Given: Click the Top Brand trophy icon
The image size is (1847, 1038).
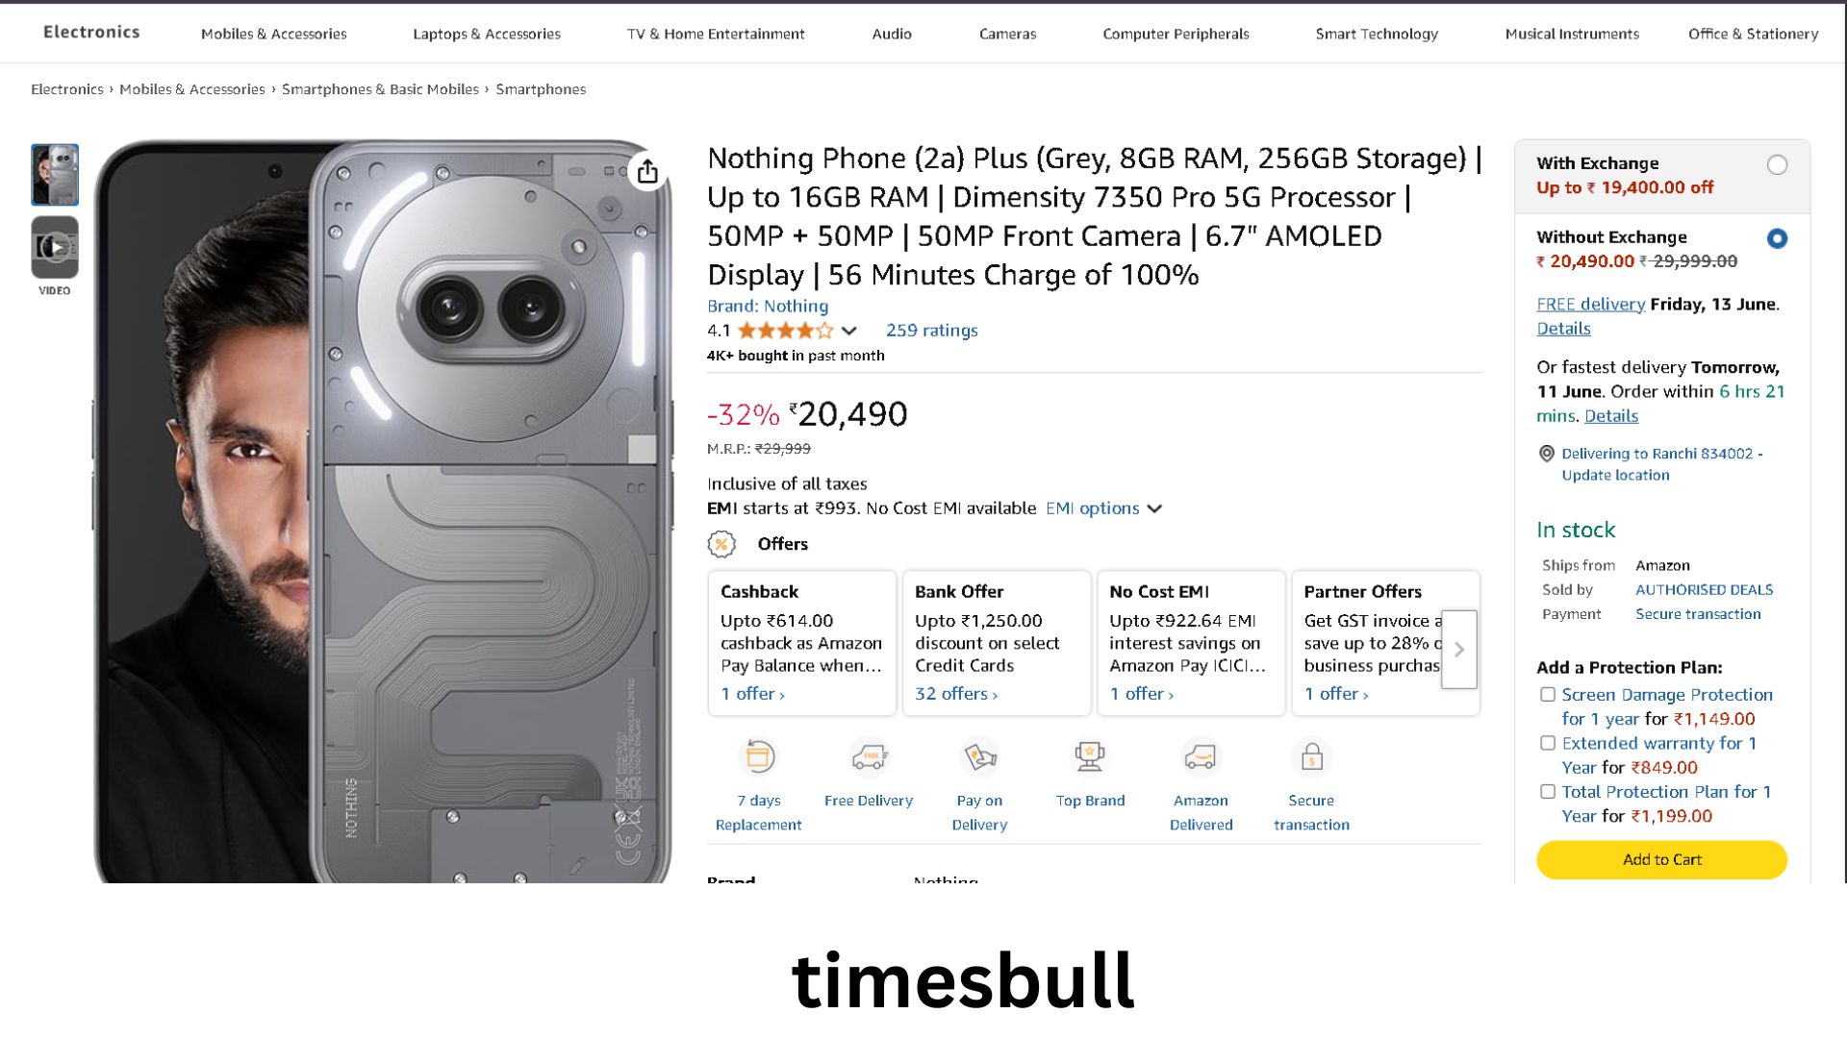Looking at the screenshot, I should click(x=1090, y=757).
